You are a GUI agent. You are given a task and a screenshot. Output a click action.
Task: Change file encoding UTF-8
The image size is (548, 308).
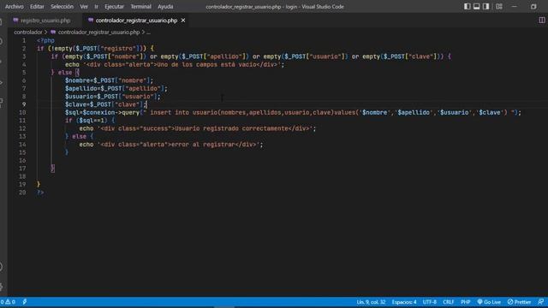(430, 302)
